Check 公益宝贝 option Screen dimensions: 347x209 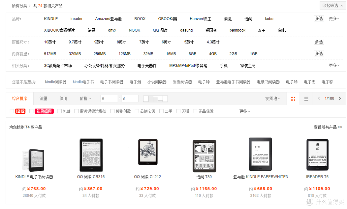(137, 111)
